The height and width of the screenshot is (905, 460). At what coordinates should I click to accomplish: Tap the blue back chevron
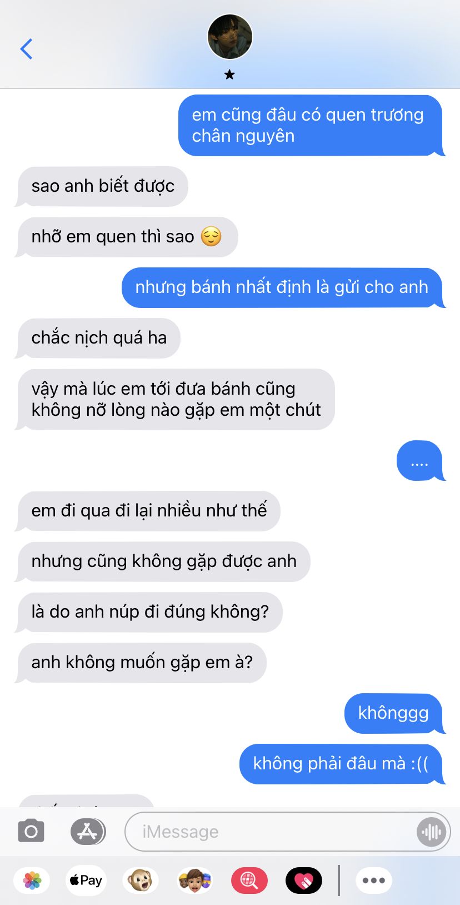pos(26,49)
